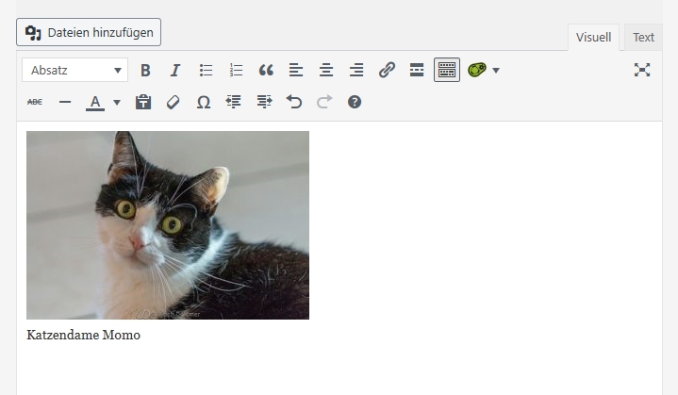The image size is (678, 395).
Task: Open the Absatz format dropdown
Action: [74, 70]
